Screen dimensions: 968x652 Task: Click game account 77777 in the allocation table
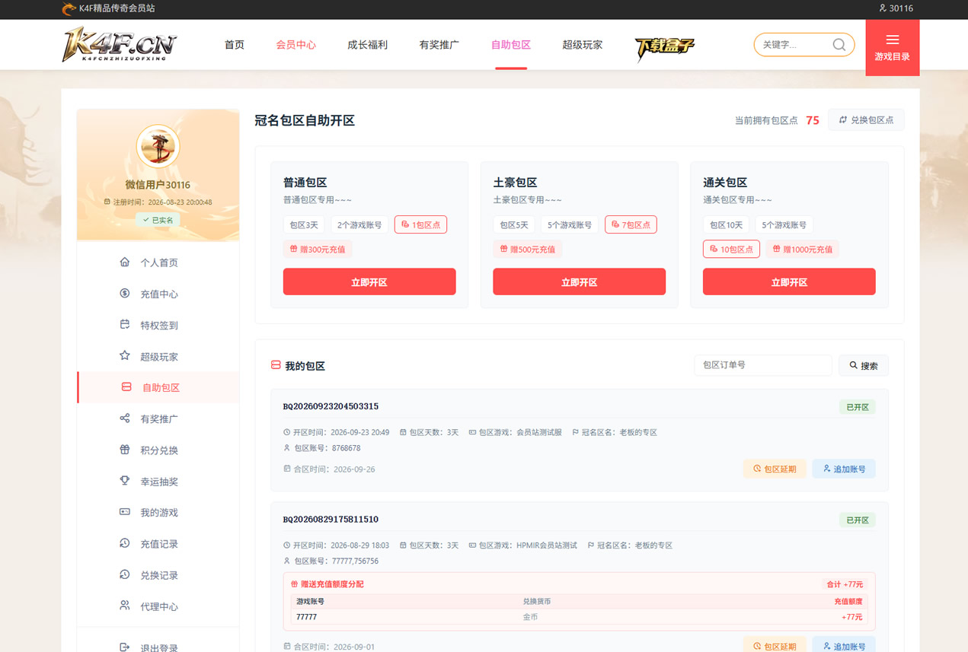click(x=306, y=617)
